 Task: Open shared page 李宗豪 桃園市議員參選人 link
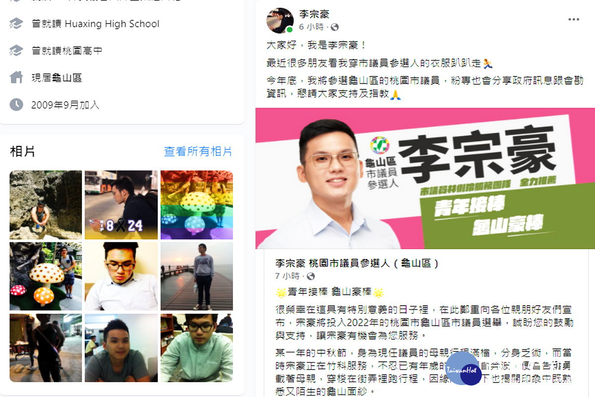[357, 263]
